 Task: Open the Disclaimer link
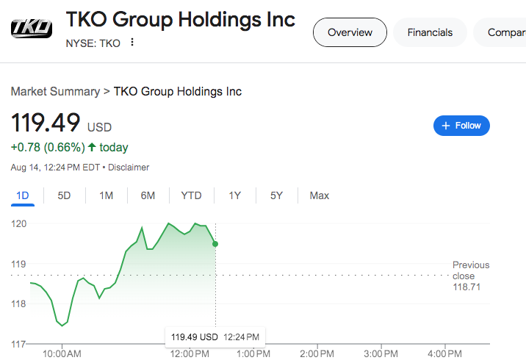(129, 168)
